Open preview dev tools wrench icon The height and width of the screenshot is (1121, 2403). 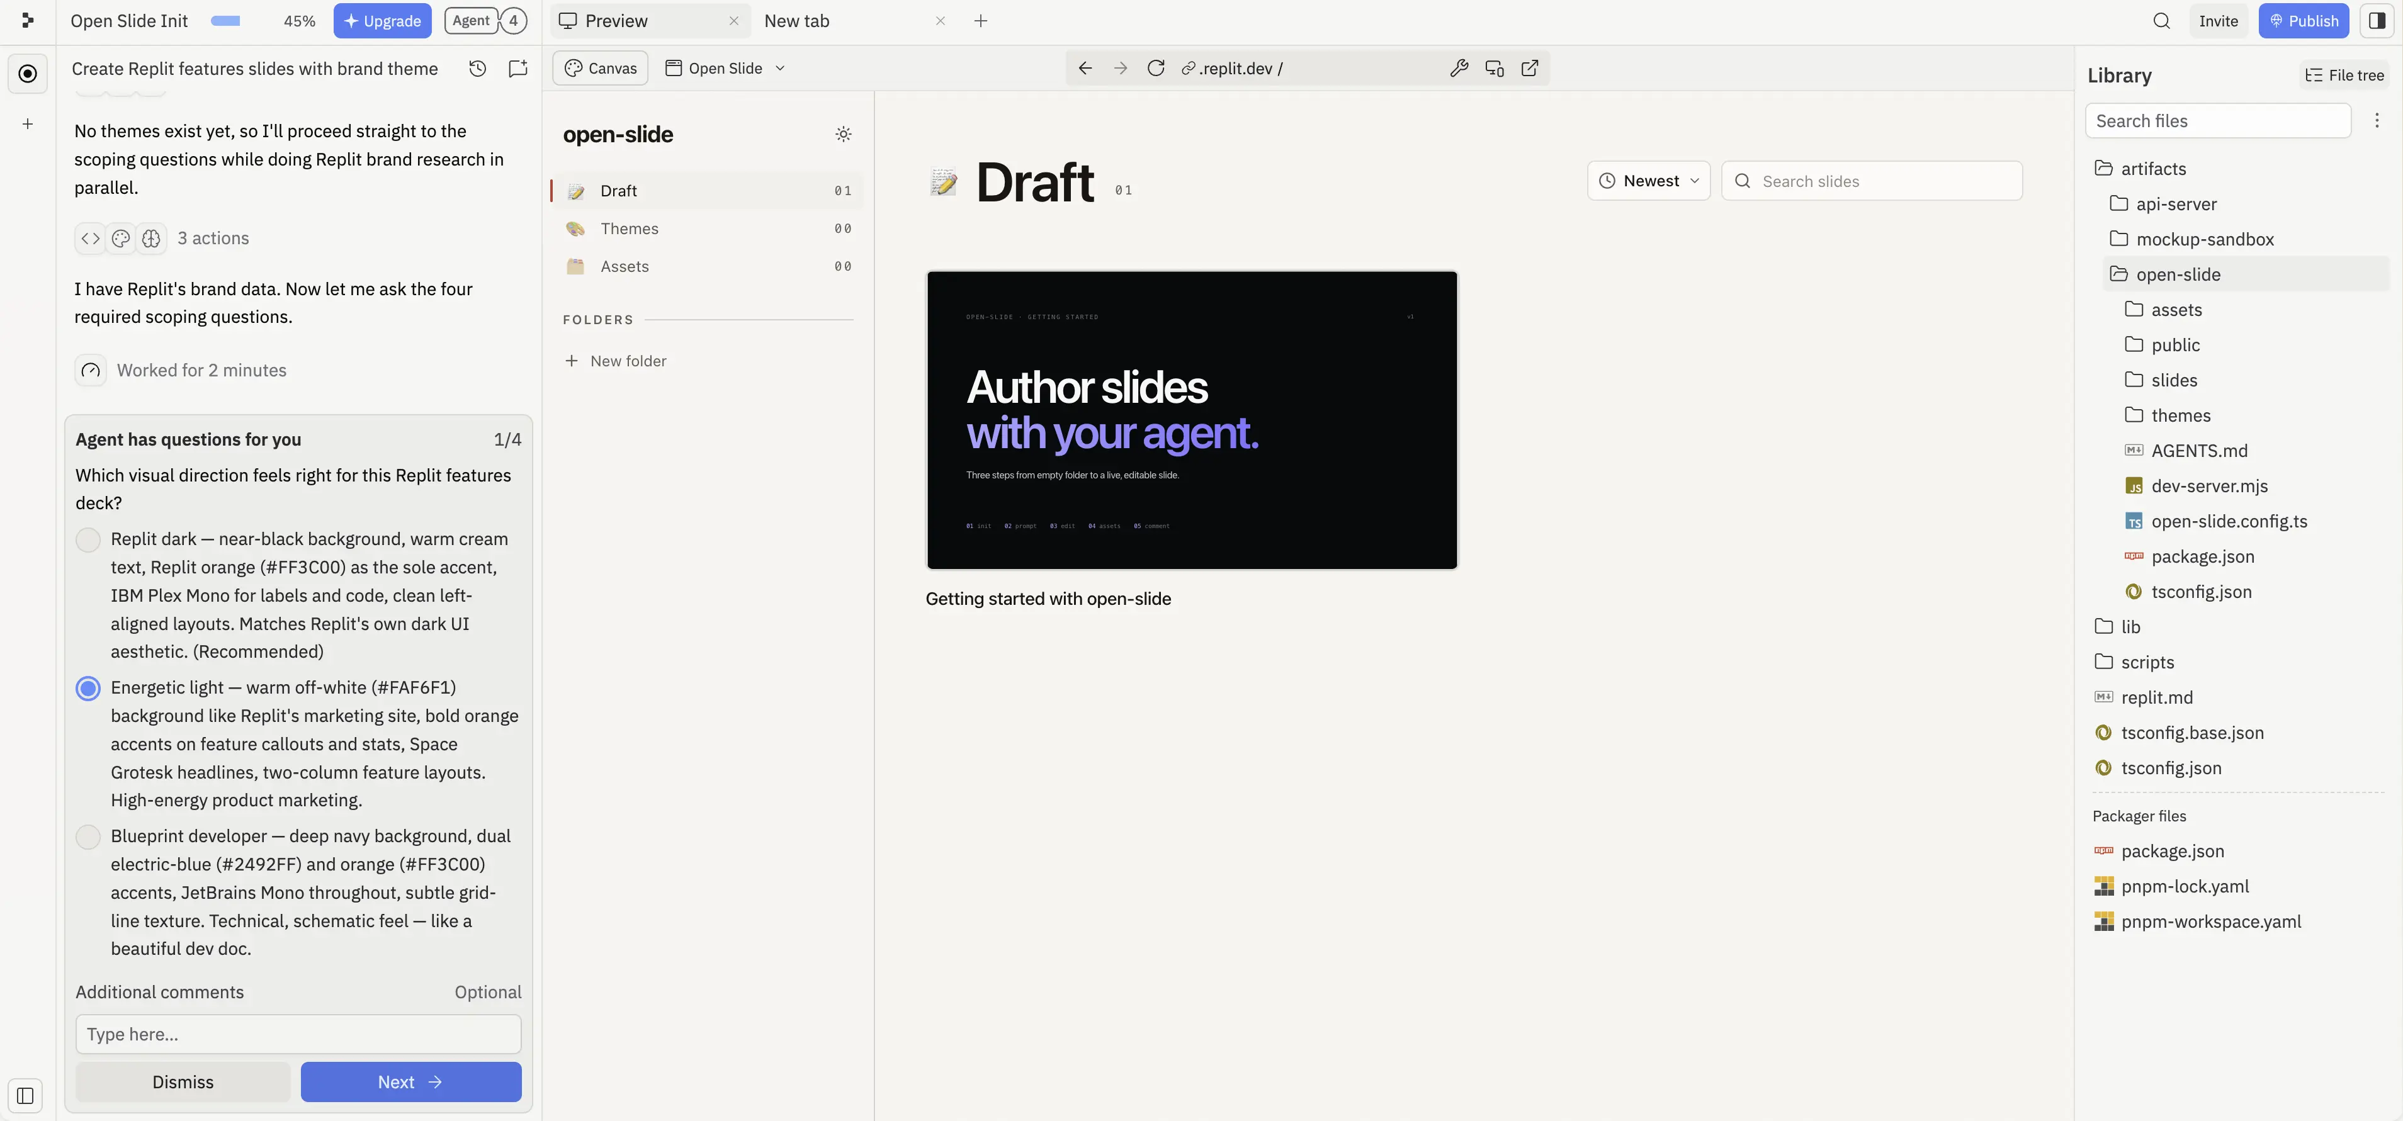coord(1459,68)
